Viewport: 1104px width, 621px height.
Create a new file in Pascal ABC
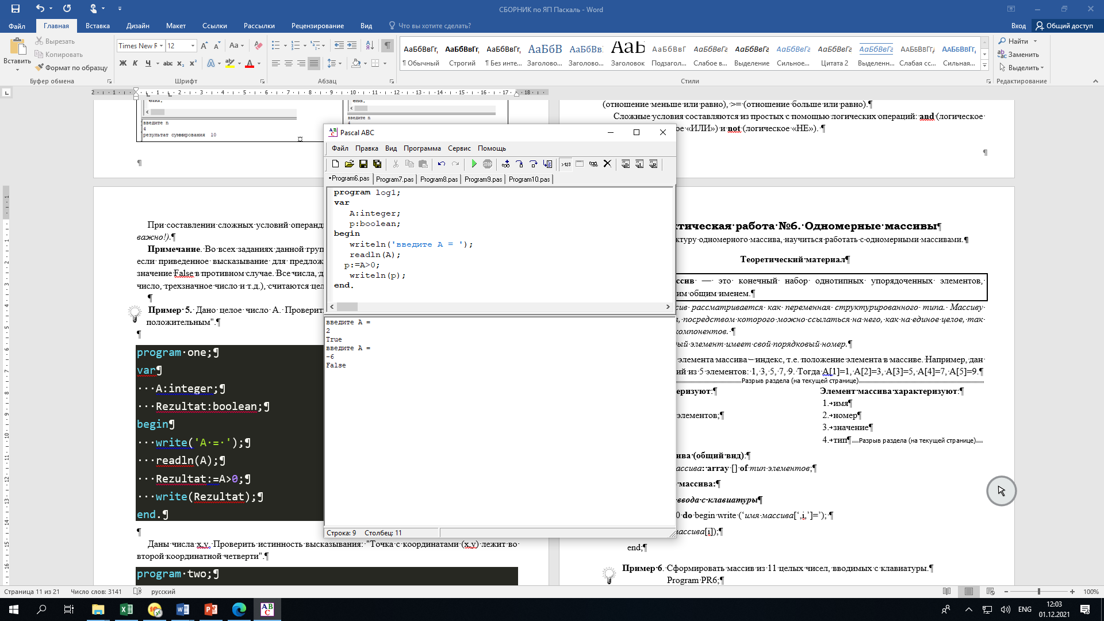[335, 164]
